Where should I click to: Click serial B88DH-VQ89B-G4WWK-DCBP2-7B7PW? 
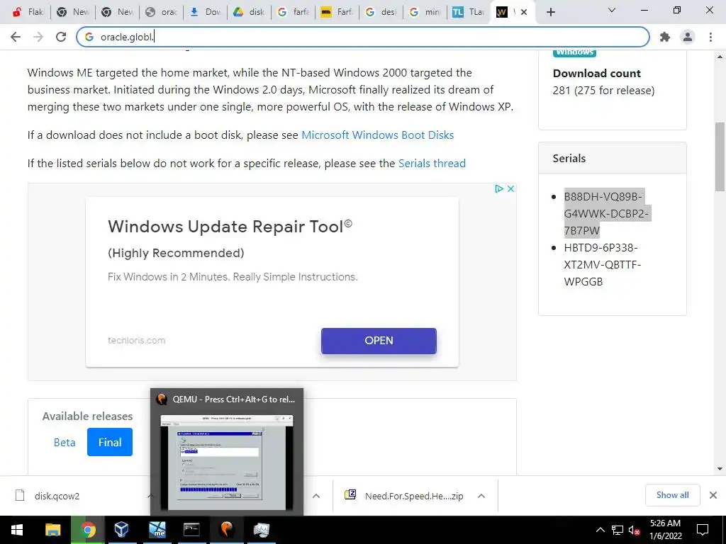pos(606,213)
